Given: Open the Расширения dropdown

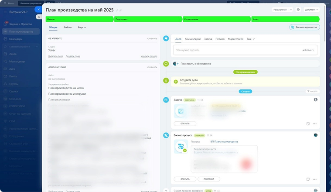Looking at the screenshot, I should [x=282, y=9].
